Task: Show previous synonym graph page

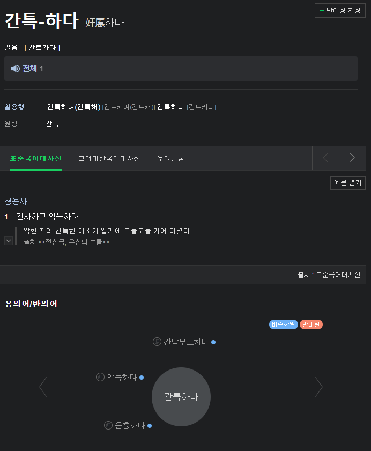Action: (x=43, y=387)
